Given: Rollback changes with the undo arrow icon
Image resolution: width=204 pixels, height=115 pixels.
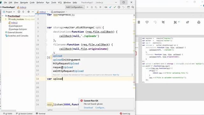Looking at the screenshot, I should coord(123,7).
